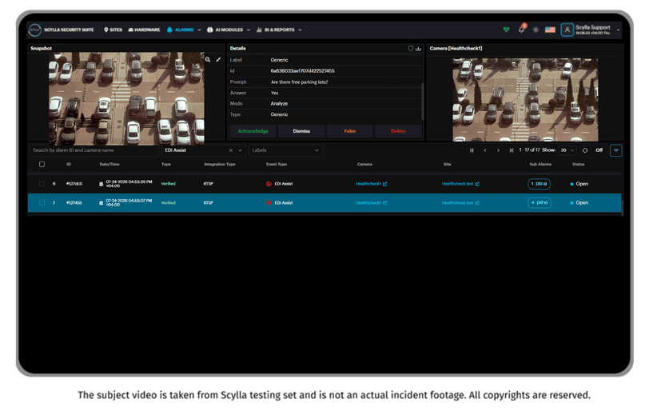Click the Acknowledge button

(253, 131)
